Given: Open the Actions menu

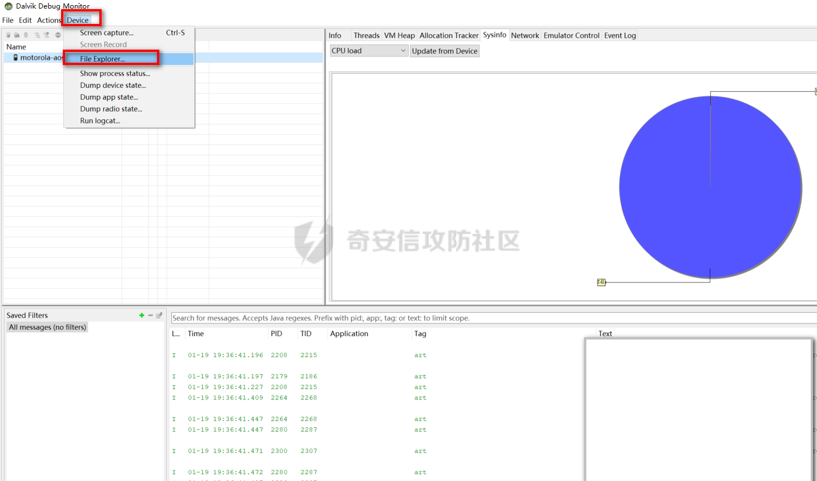Looking at the screenshot, I should [49, 20].
